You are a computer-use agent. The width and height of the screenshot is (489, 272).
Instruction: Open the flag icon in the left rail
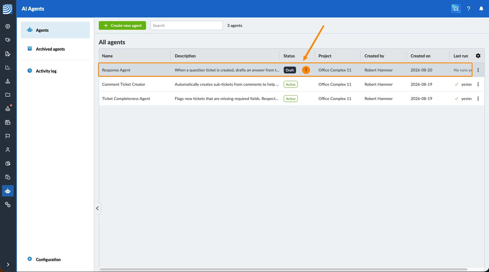(x=8, y=136)
